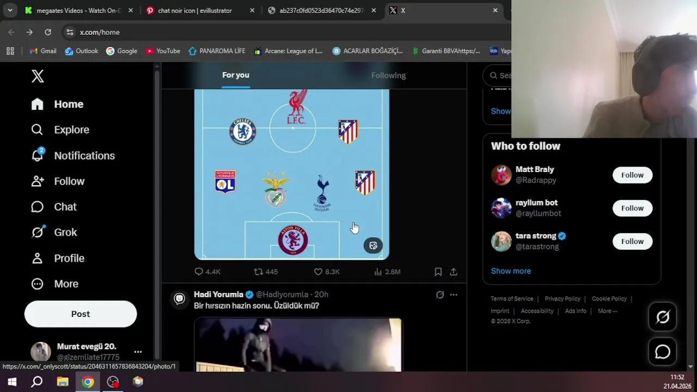Image resolution: width=697 pixels, height=392 pixels.
Task: Open taskbar search
Action: click(x=37, y=382)
